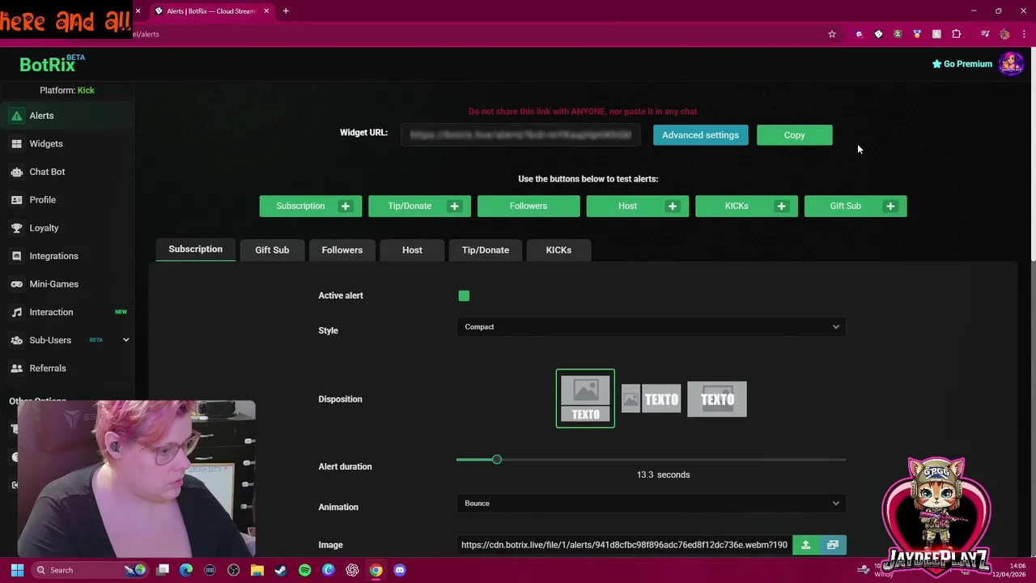This screenshot has width=1036, height=583.
Task: Click the green upload image icon
Action: tap(805, 545)
